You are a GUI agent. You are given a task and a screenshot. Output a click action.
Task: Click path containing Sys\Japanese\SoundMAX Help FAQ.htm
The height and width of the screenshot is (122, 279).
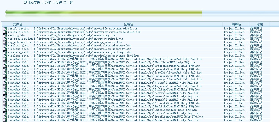(x=118, y=86)
